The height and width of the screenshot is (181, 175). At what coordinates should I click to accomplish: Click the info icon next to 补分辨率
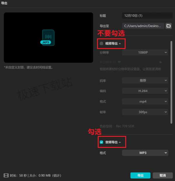click(115, 62)
